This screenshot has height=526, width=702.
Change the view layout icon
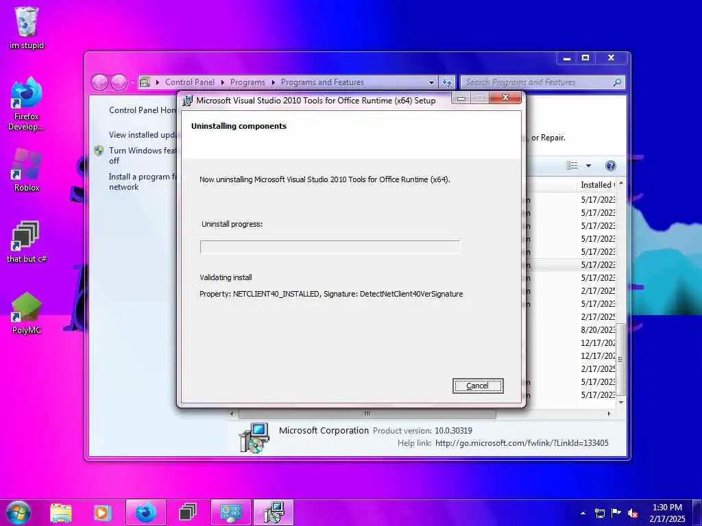coord(572,166)
